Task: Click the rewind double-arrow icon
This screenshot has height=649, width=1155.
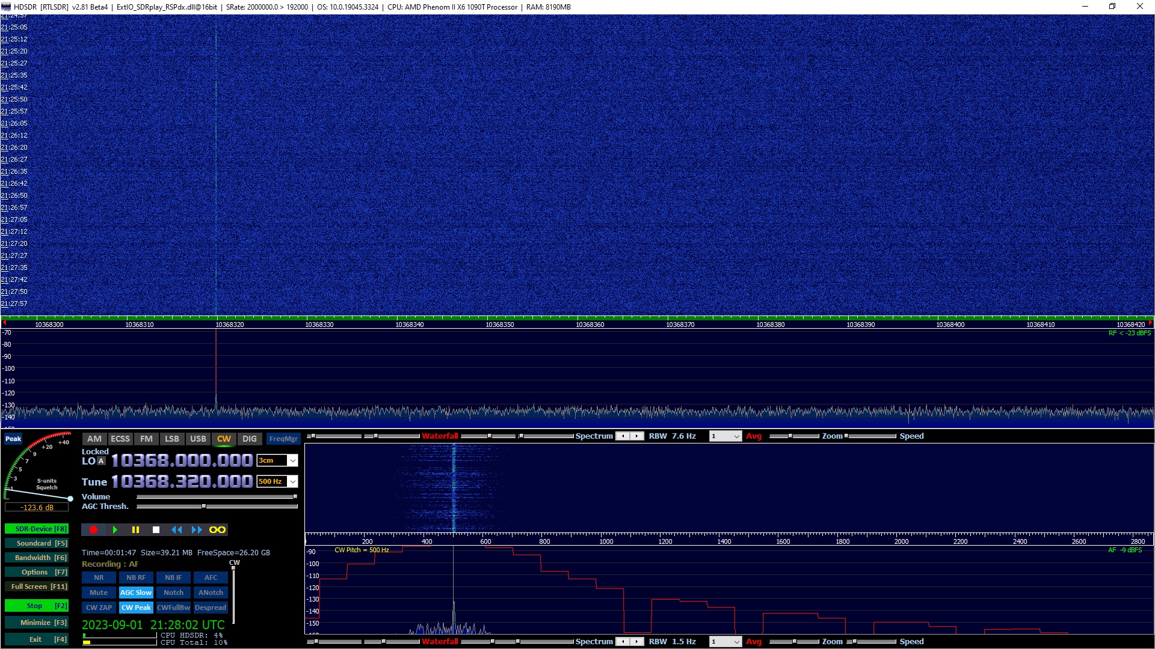Action: coord(176,529)
